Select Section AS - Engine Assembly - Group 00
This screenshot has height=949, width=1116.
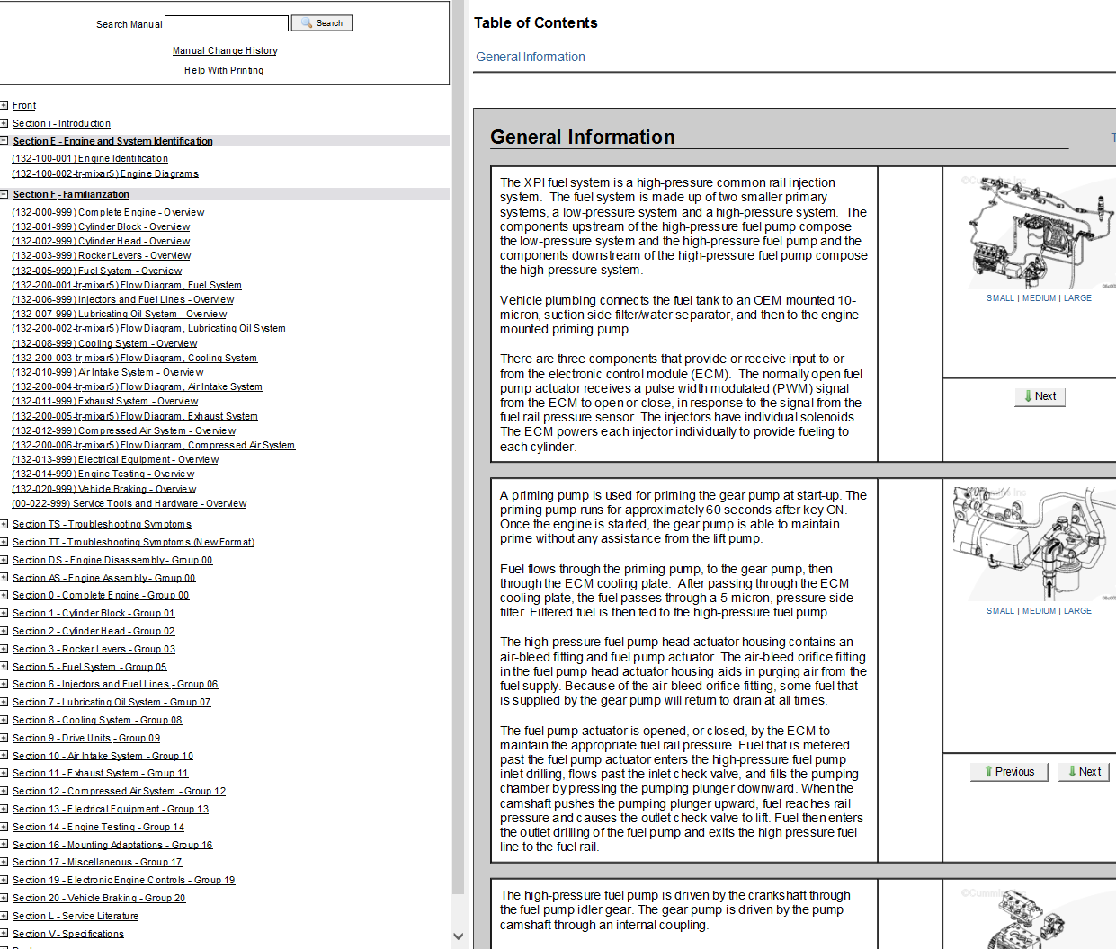pos(103,579)
